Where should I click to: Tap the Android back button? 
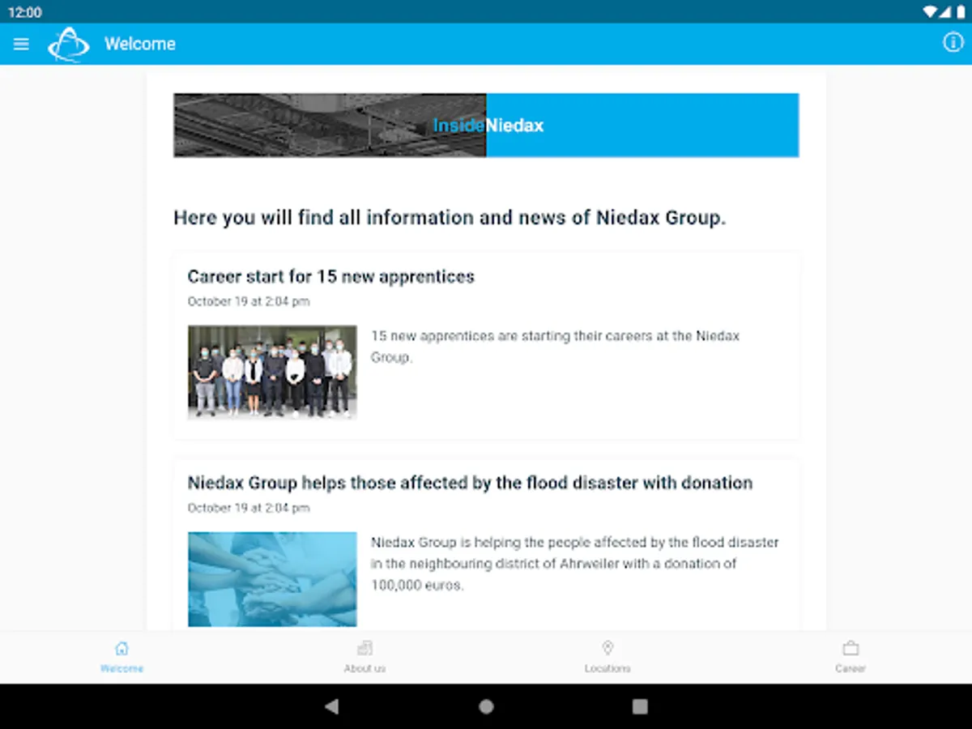pos(331,706)
